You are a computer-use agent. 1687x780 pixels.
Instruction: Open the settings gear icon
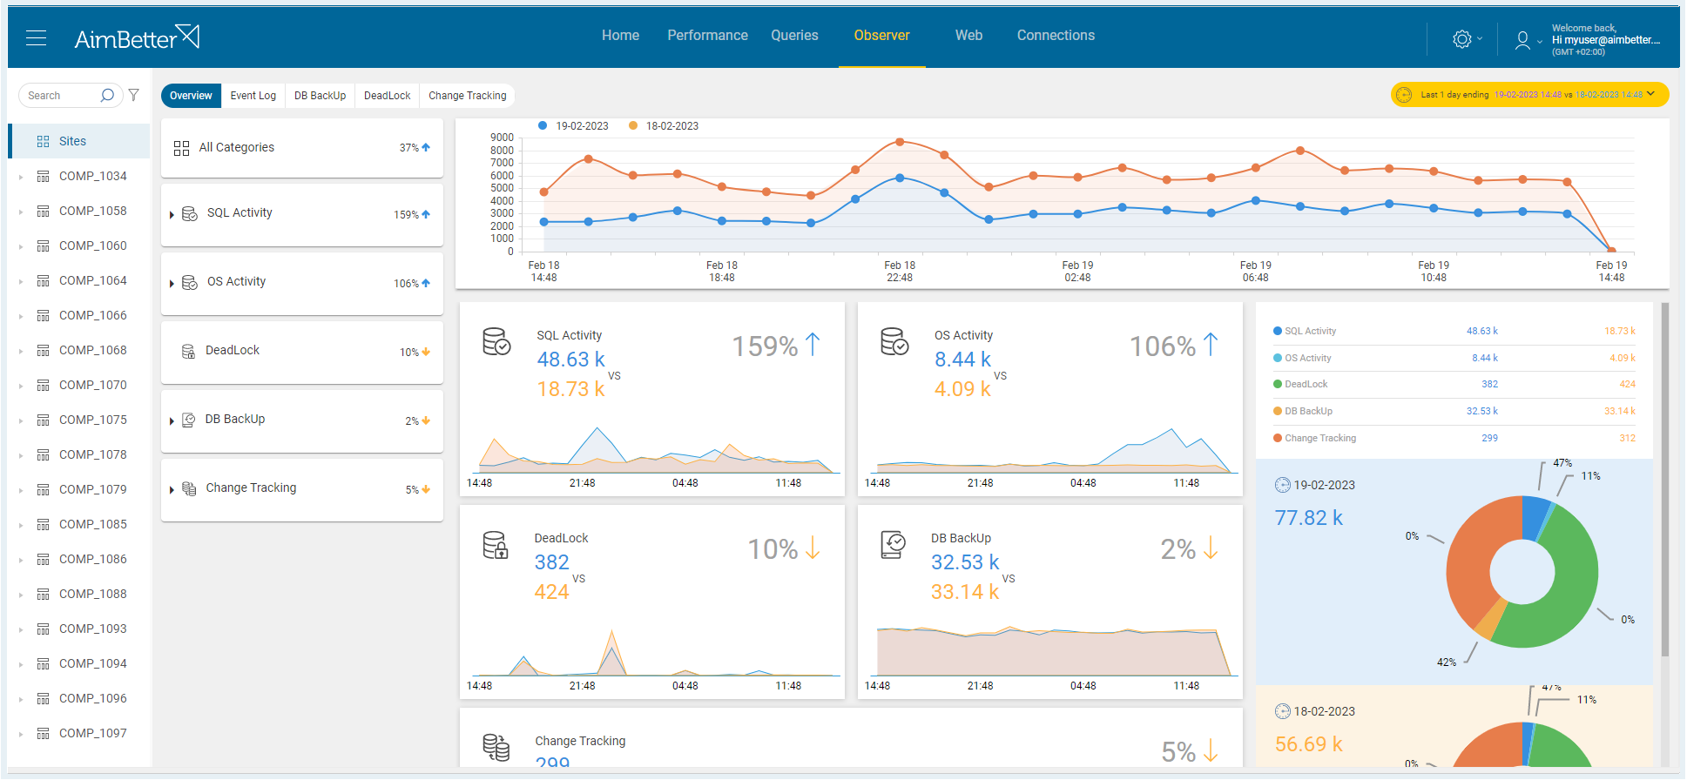(x=1462, y=39)
